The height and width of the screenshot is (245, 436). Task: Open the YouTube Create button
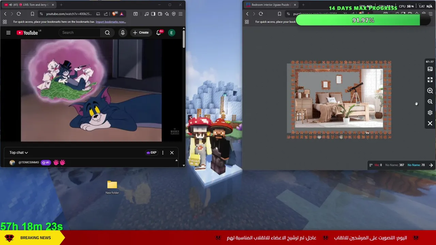click(x=141, y=33)
